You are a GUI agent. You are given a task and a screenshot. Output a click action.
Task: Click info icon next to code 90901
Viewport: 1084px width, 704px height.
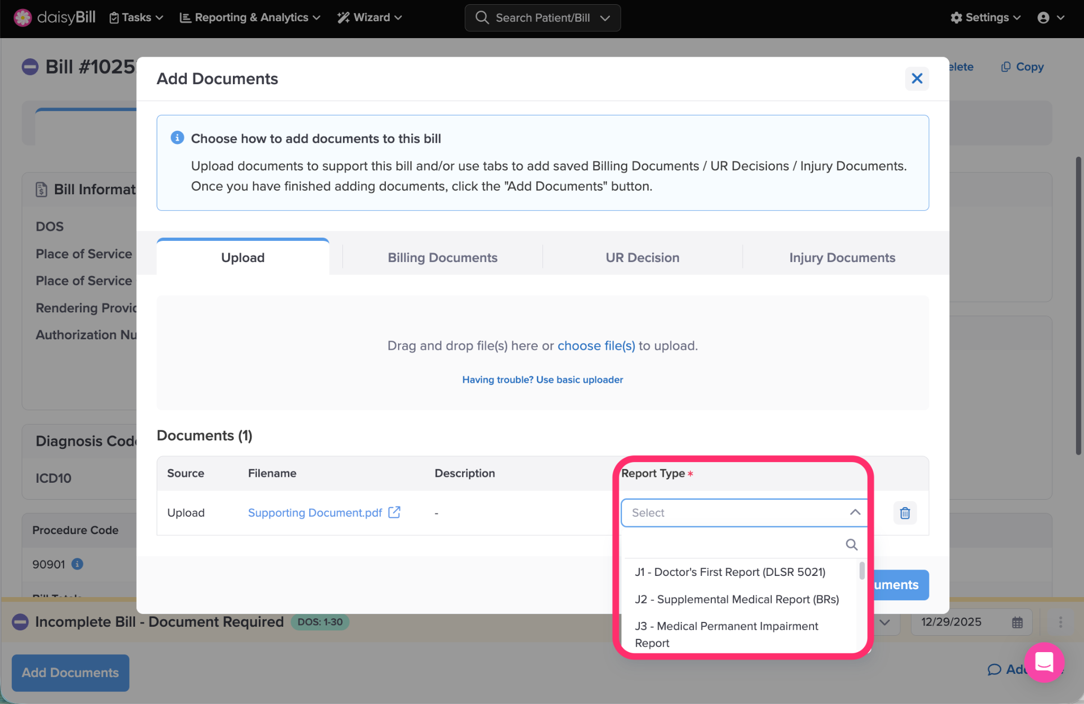[77, 564]
